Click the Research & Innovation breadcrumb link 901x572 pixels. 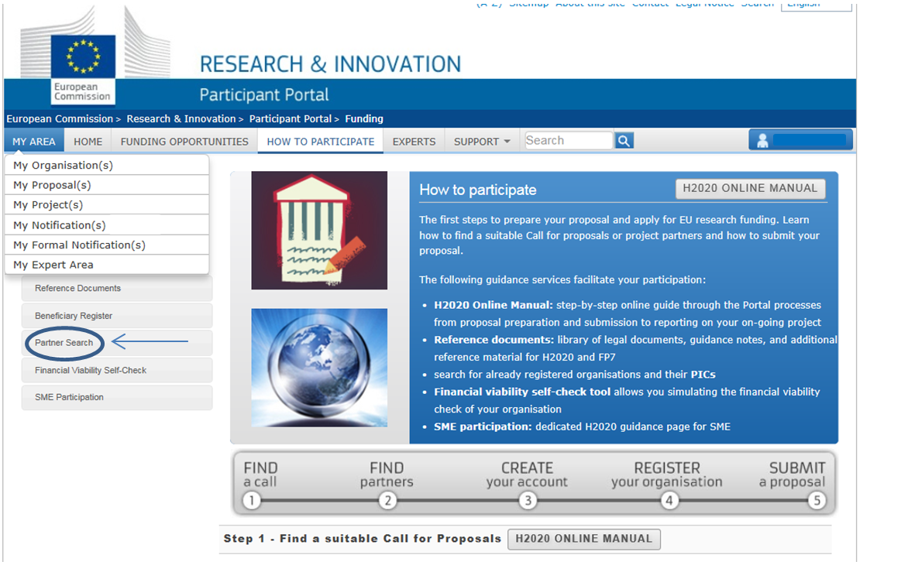coord(181,119)
